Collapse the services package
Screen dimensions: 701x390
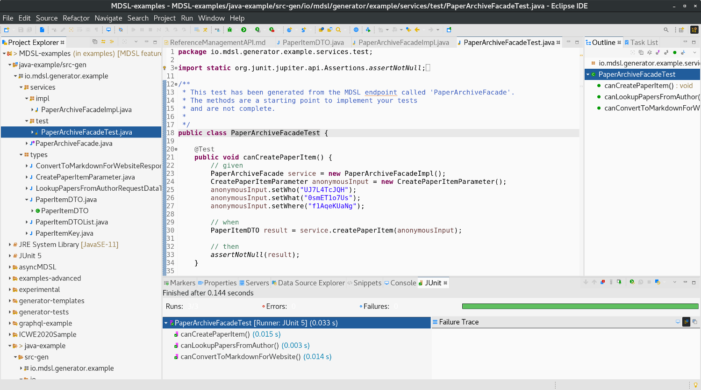click(x=21, y=87)
